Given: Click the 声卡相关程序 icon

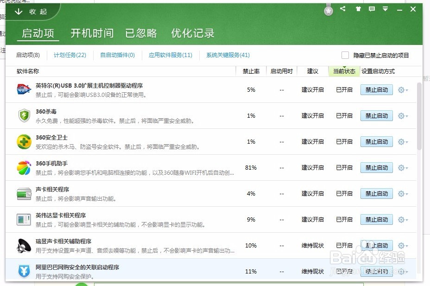Looking at the screenshot, I should (x=24, y=194).
